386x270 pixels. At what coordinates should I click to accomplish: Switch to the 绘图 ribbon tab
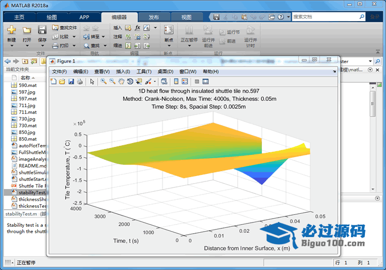coord(52,17)
